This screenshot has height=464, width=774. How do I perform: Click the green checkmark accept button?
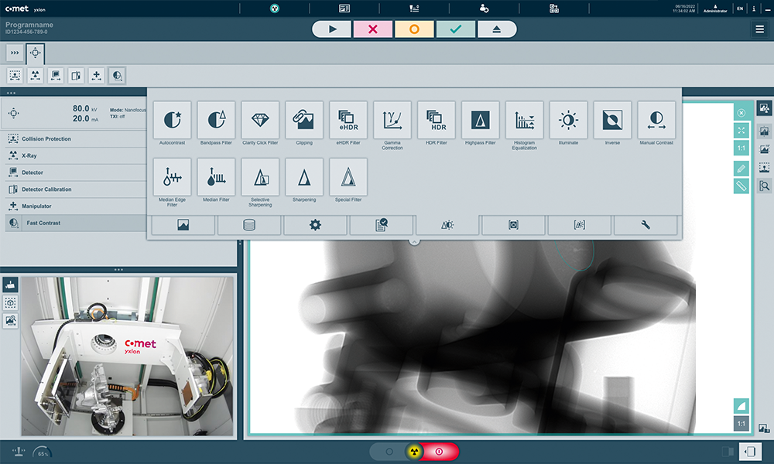click(x=455, y=29)
